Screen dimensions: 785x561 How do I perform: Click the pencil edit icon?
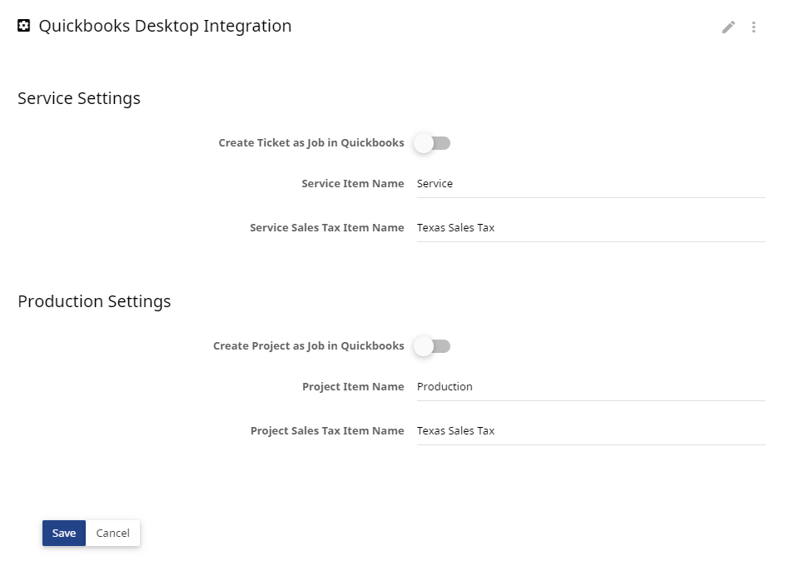coord(728,27)
